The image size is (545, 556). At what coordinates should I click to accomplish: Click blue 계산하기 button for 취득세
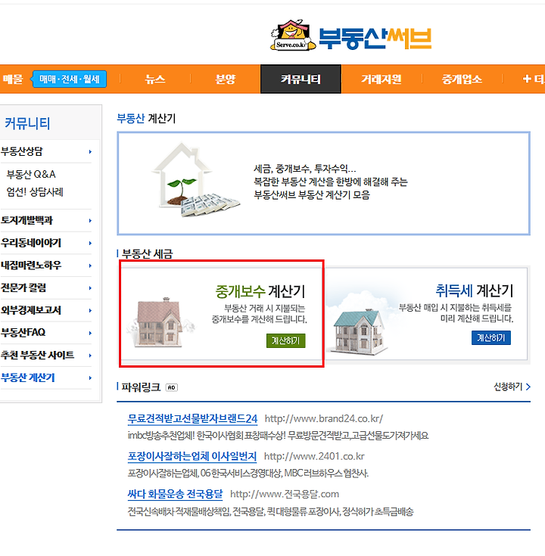click(x=491, y=337)
